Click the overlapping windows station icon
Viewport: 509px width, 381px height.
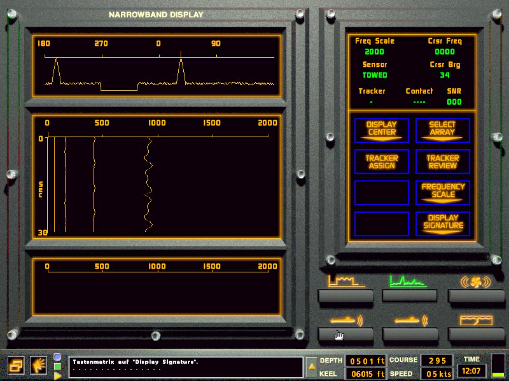tap(16, 366)
